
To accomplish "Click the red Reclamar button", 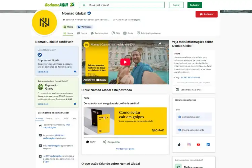I will point(207,14).
